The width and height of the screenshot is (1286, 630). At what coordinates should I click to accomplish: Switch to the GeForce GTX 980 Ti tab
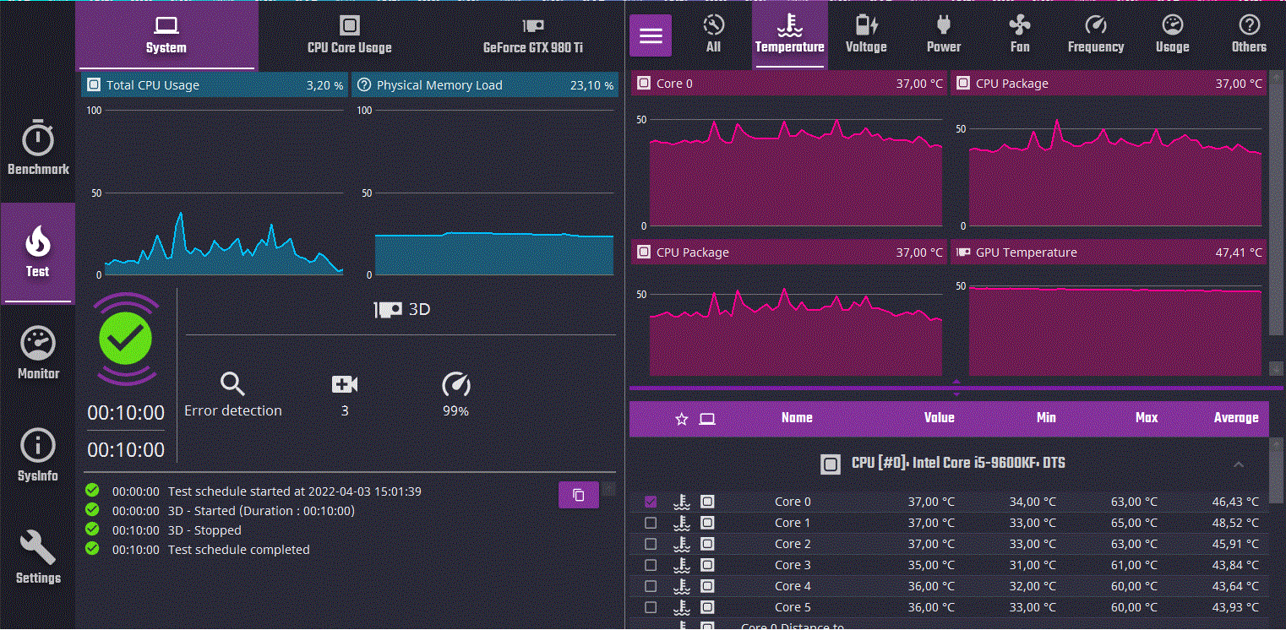click(532, 35)
